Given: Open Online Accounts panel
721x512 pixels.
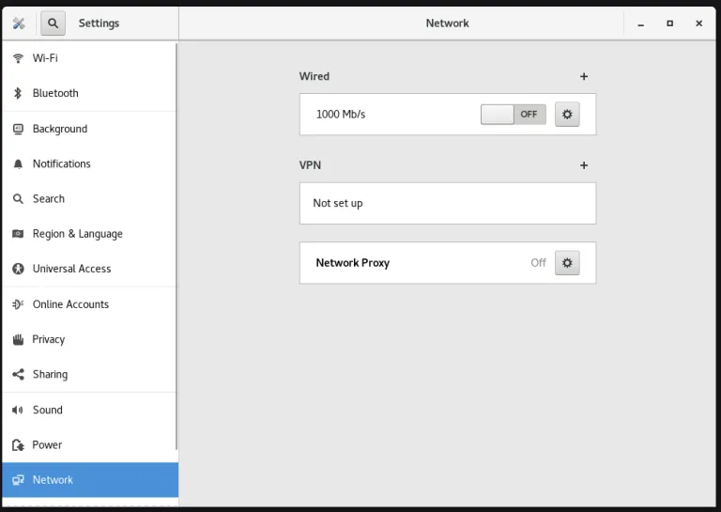Looking at the screenshot, I should (90, 304).
